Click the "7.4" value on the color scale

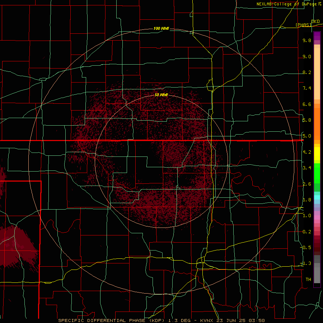307,88
